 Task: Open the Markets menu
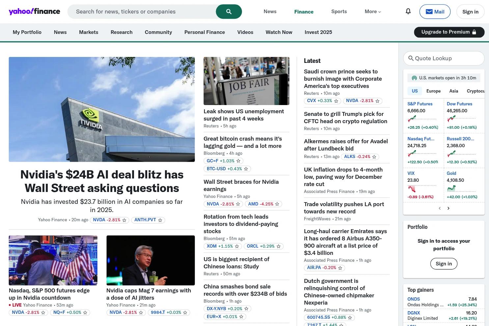point(89,32)
